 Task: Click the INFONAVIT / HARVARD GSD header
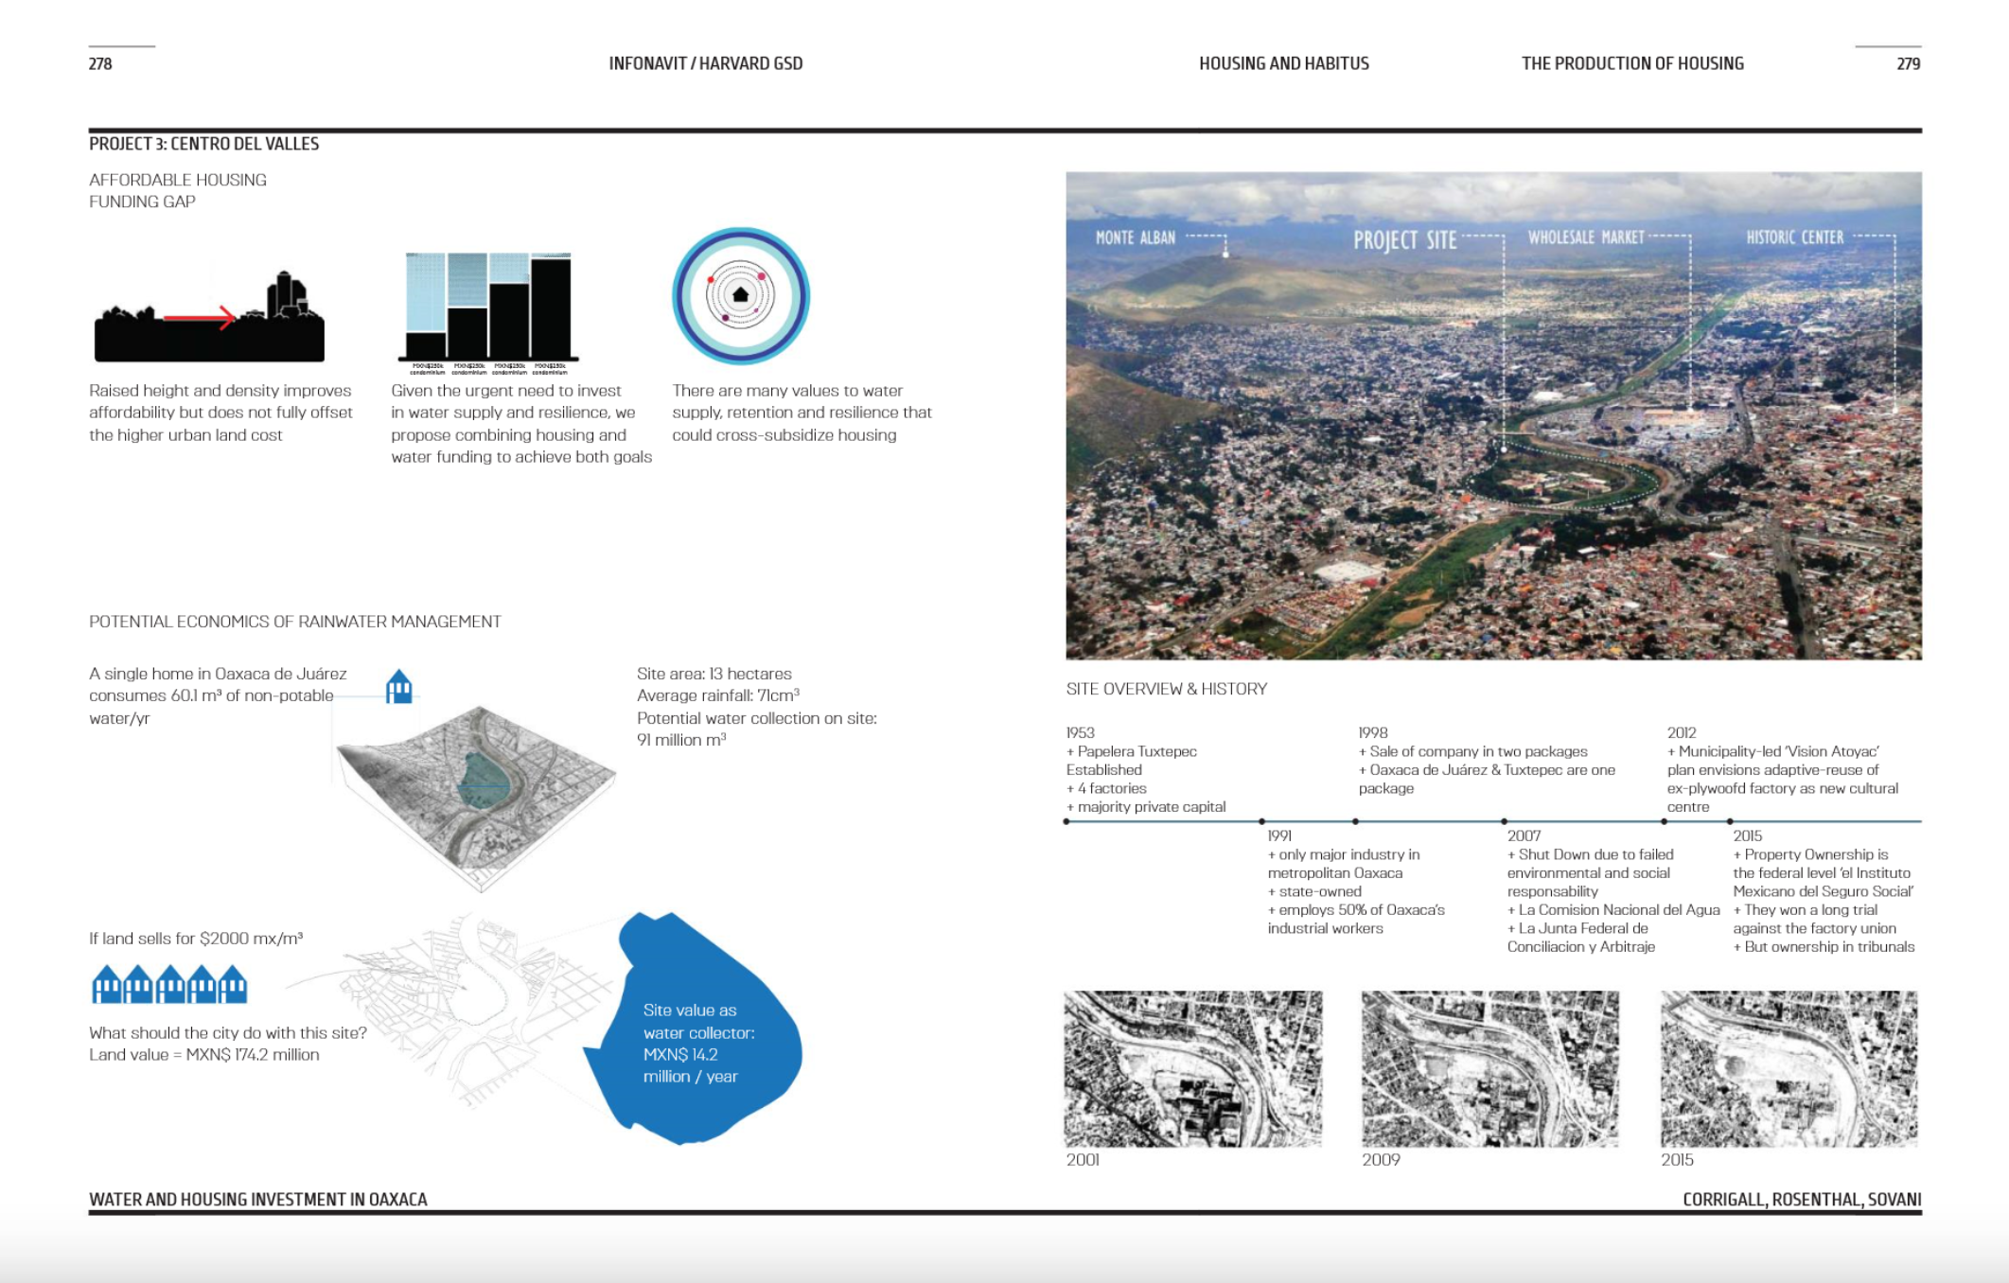pyautogui.click(x=705, y=63)
